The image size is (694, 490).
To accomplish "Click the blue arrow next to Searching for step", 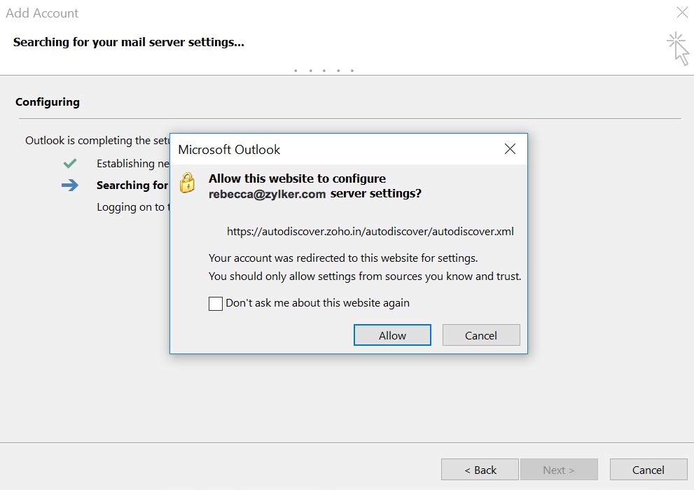I will tap(69, 184).
